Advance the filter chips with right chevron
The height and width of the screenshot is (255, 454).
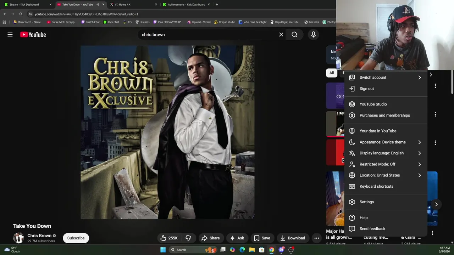click(431, 74)
